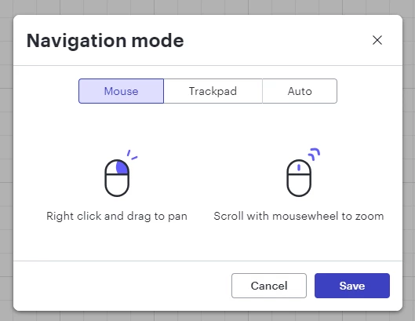
Task: Click the "Navigation mode" dialog title
Action: pos(105,41)
